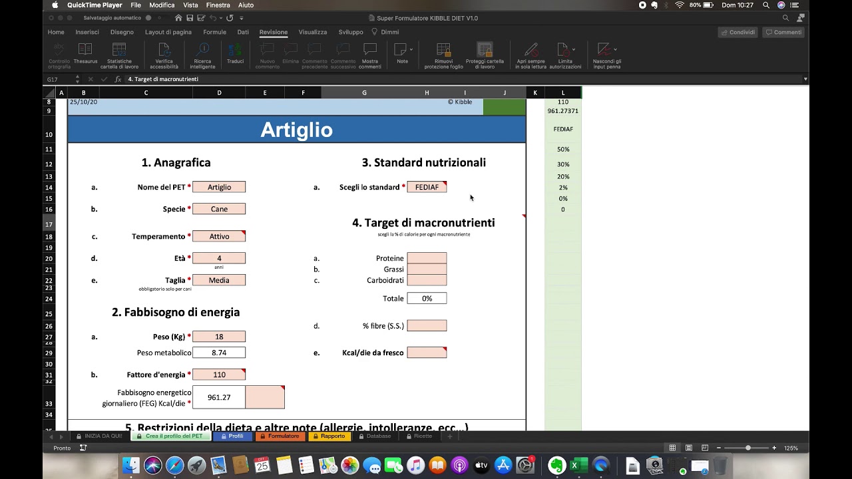
Task: Adjust the zoom slider
Action: (x=747, y=448)
